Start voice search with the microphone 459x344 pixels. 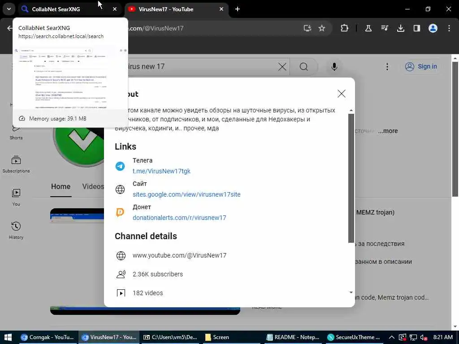click(x=334, y=67)
